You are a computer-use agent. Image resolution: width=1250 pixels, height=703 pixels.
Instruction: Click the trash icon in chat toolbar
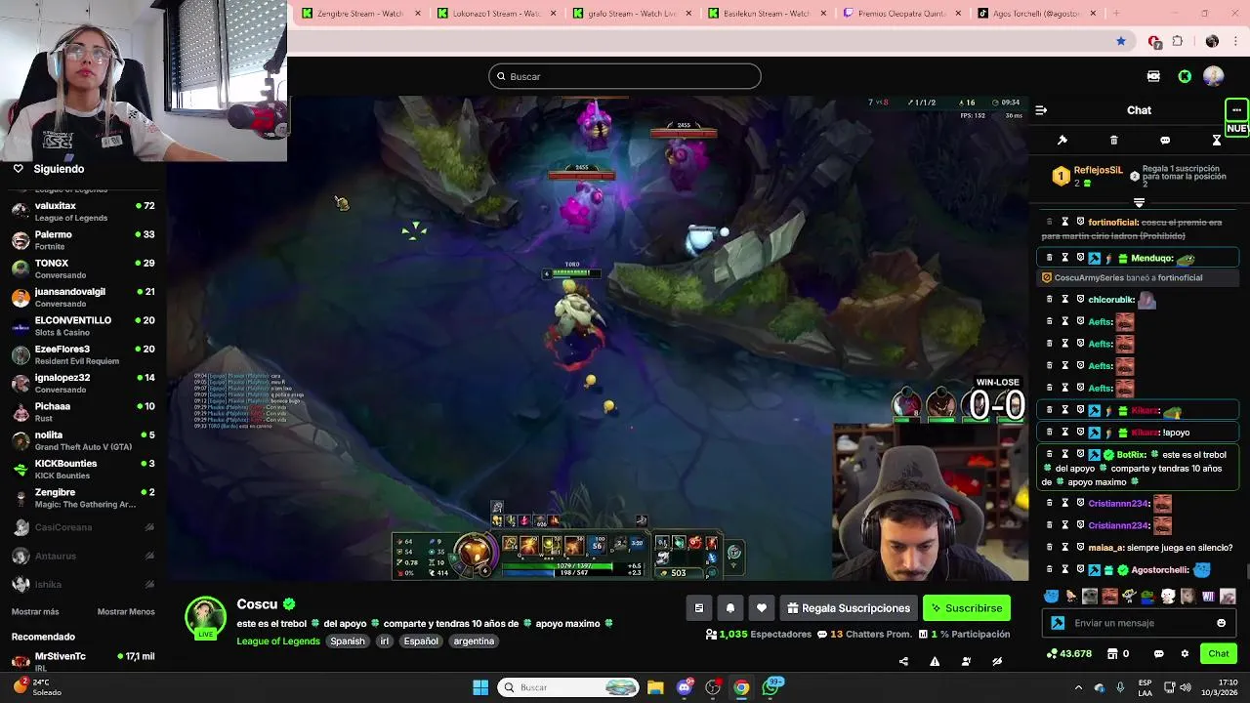(1113, 141)
